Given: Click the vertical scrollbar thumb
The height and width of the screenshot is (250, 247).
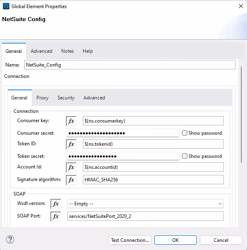Looking at the screenshot, I should [241, 114].
